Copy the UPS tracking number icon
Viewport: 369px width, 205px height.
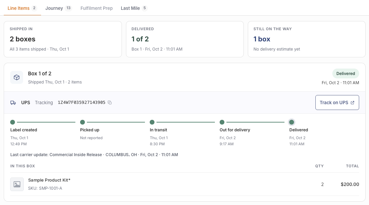click(x=110, y=102)
